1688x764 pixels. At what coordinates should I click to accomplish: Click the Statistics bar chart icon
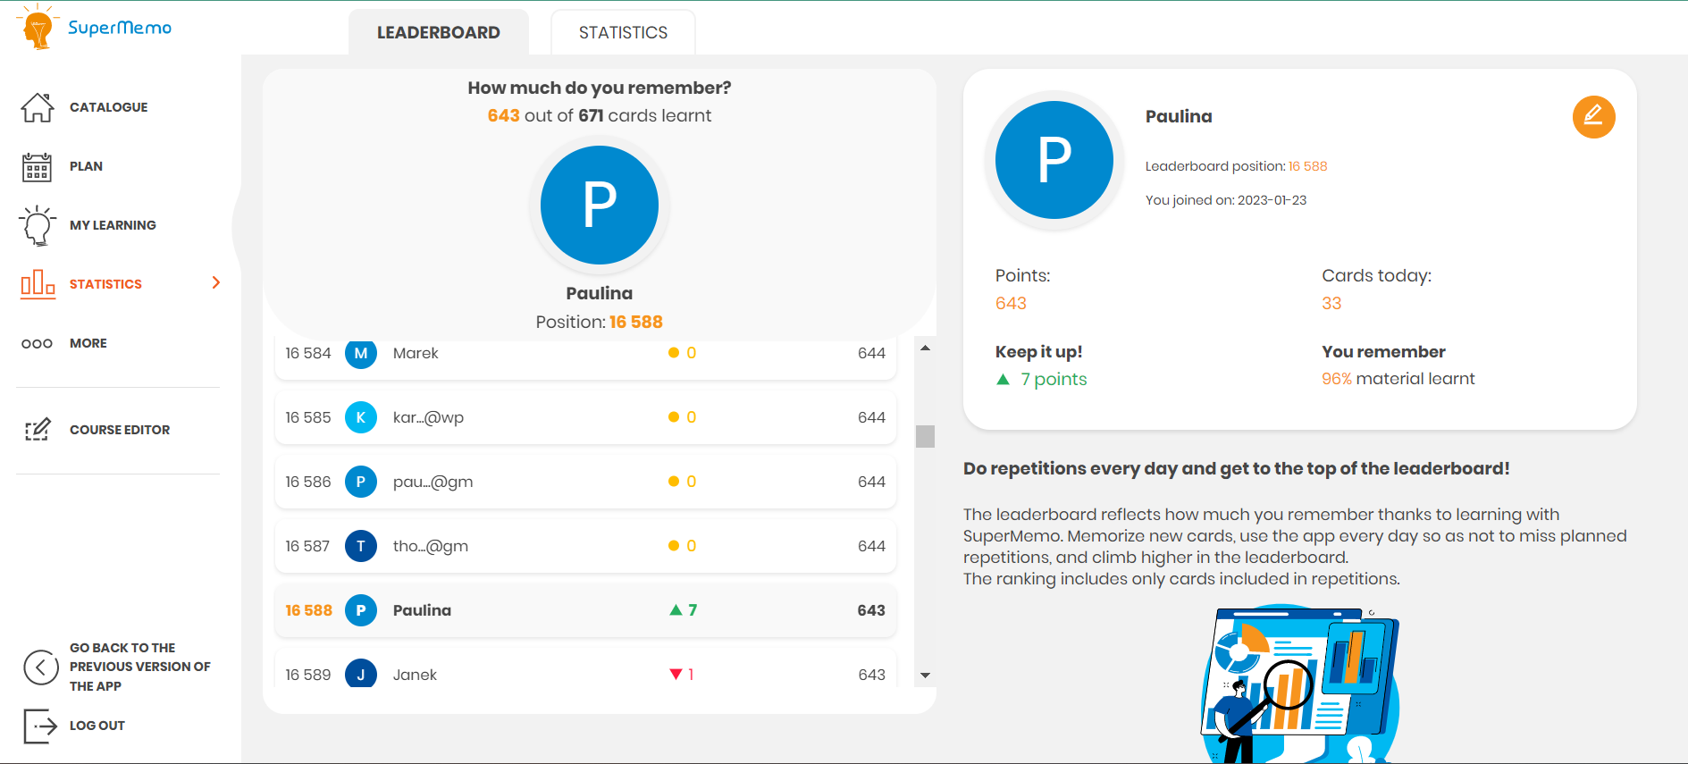[38, 284]
